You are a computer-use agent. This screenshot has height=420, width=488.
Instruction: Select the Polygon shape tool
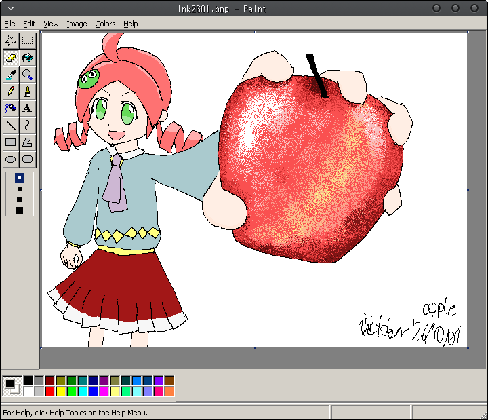pyautogui.click(x=28, y=142)
